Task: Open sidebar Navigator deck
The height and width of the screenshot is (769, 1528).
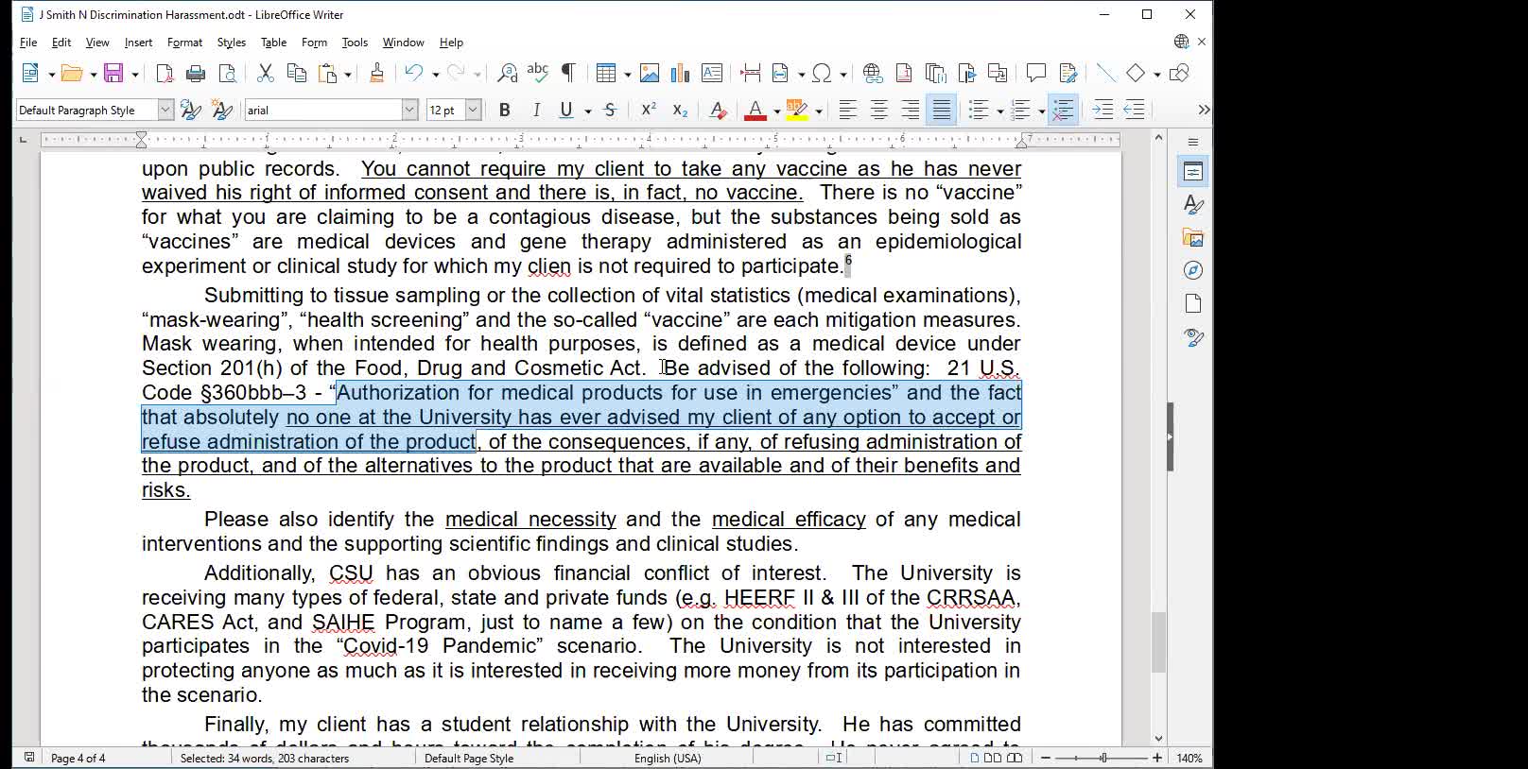Action: coord(1193,271)
